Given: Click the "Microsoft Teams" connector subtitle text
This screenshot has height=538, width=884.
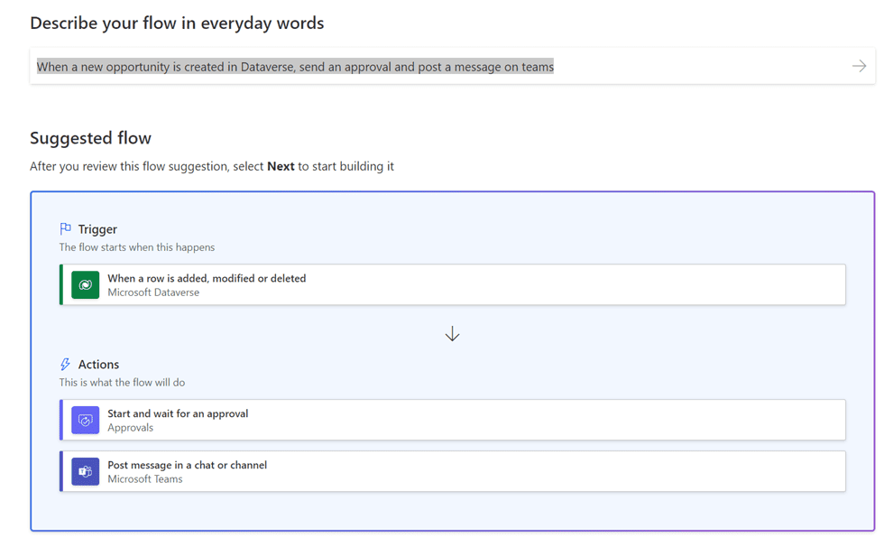Looking at the screenshot, I should (x=145, y=479).
